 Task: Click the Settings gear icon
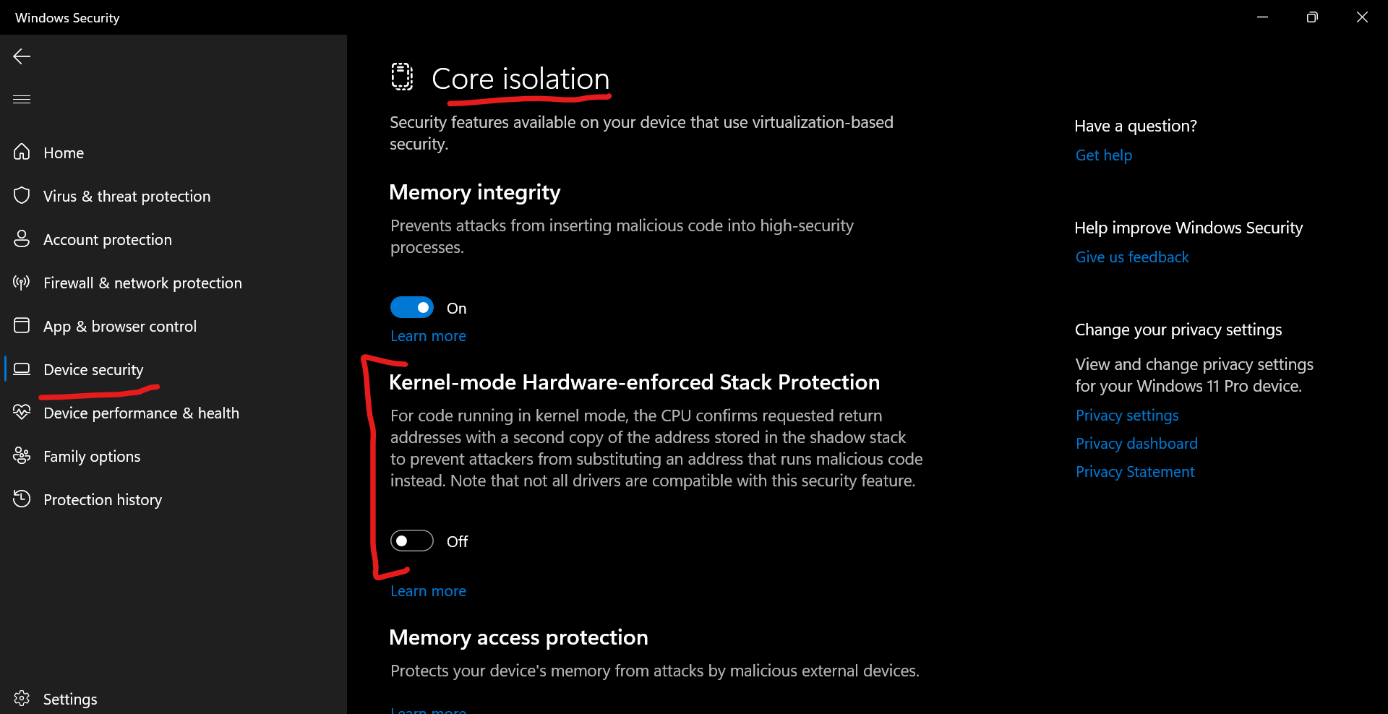click(22, 698)
